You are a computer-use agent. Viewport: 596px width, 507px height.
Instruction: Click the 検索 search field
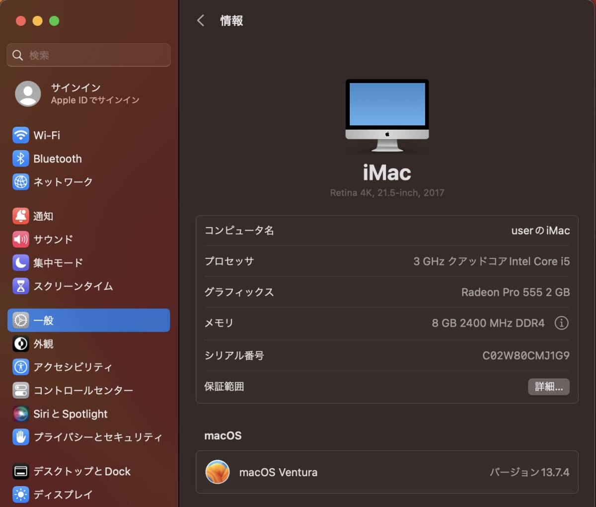89,55
